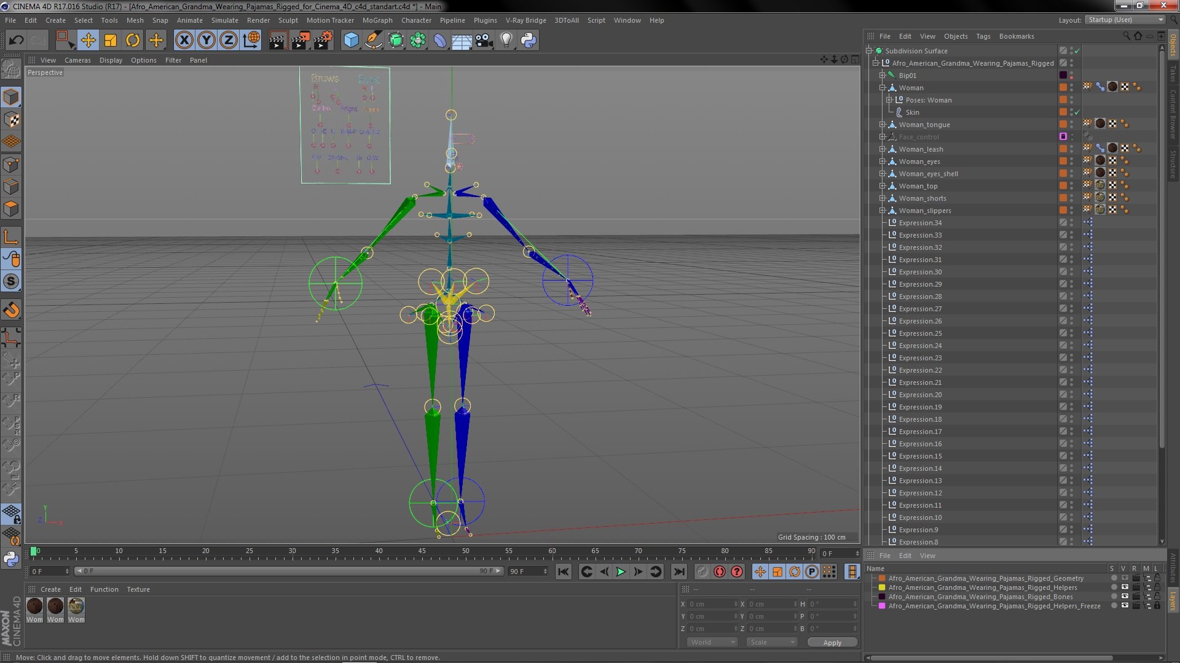Expand the Woman_eyes object
This screenshot has height=663, width=1180.
883,161
